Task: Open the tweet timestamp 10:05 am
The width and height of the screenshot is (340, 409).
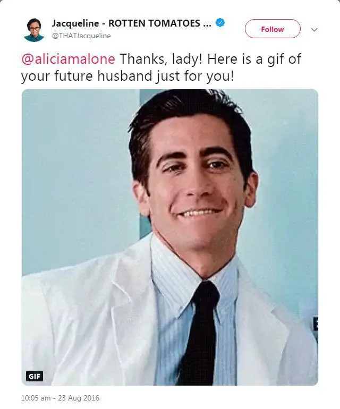Action: 36,398
